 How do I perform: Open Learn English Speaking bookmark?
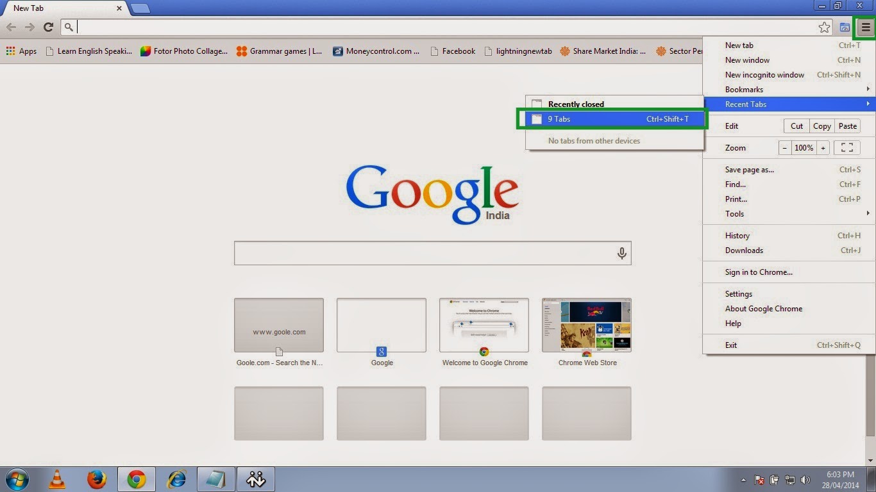88,51
